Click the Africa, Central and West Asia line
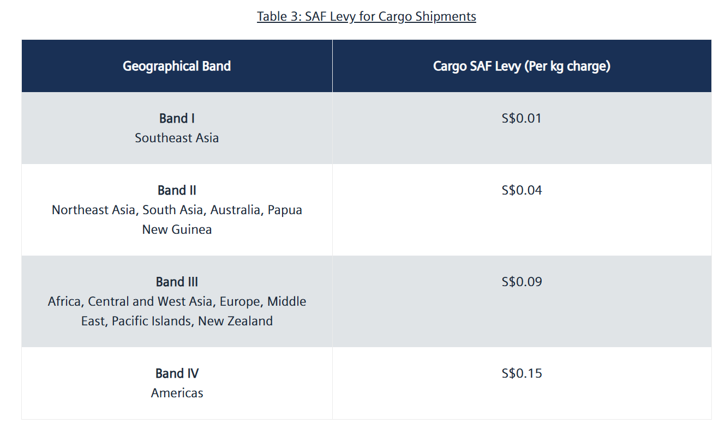Screen dimensions: 725x430 [x=131, y=301]
